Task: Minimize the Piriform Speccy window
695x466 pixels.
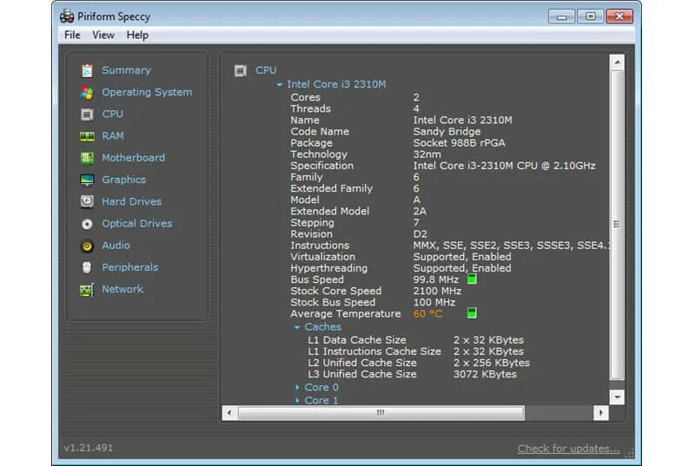Action: [561, 16]
